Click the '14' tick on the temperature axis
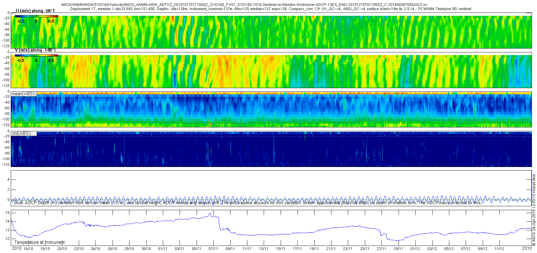The height and width of the screenshot is (253, 537). tap(7, 221)
